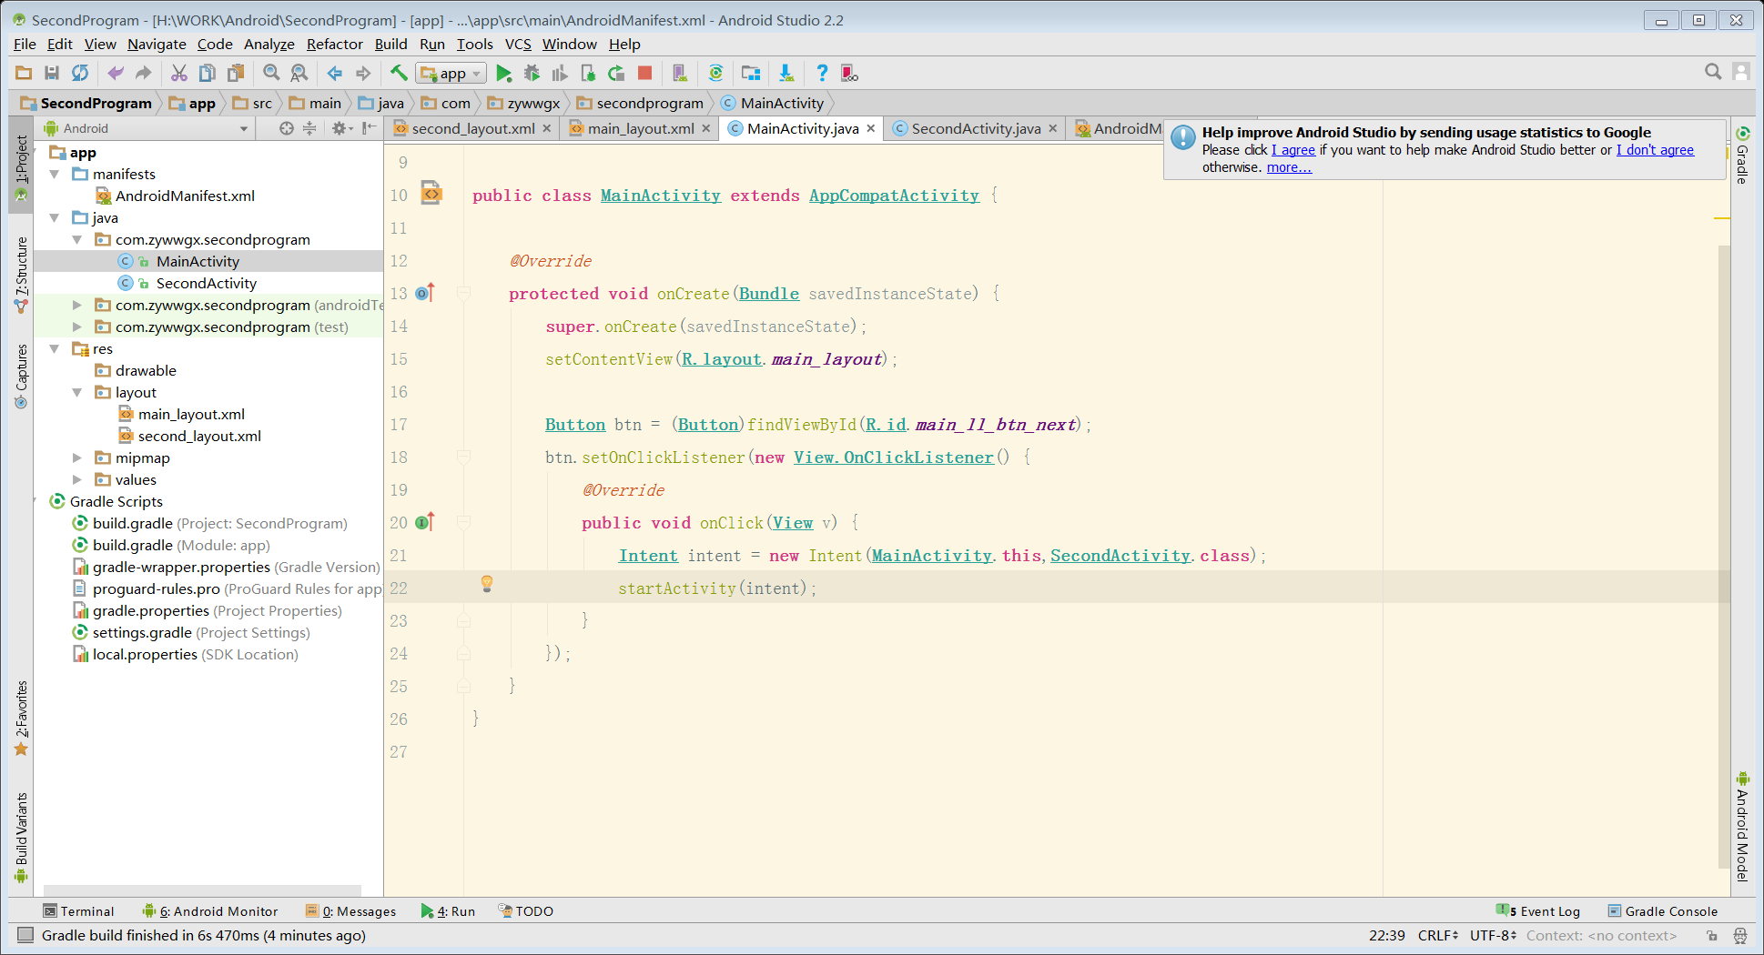This screenshot has height=955, width=1764.
Task: Click the Save All floppy disk icon
Action: [52, 74]
